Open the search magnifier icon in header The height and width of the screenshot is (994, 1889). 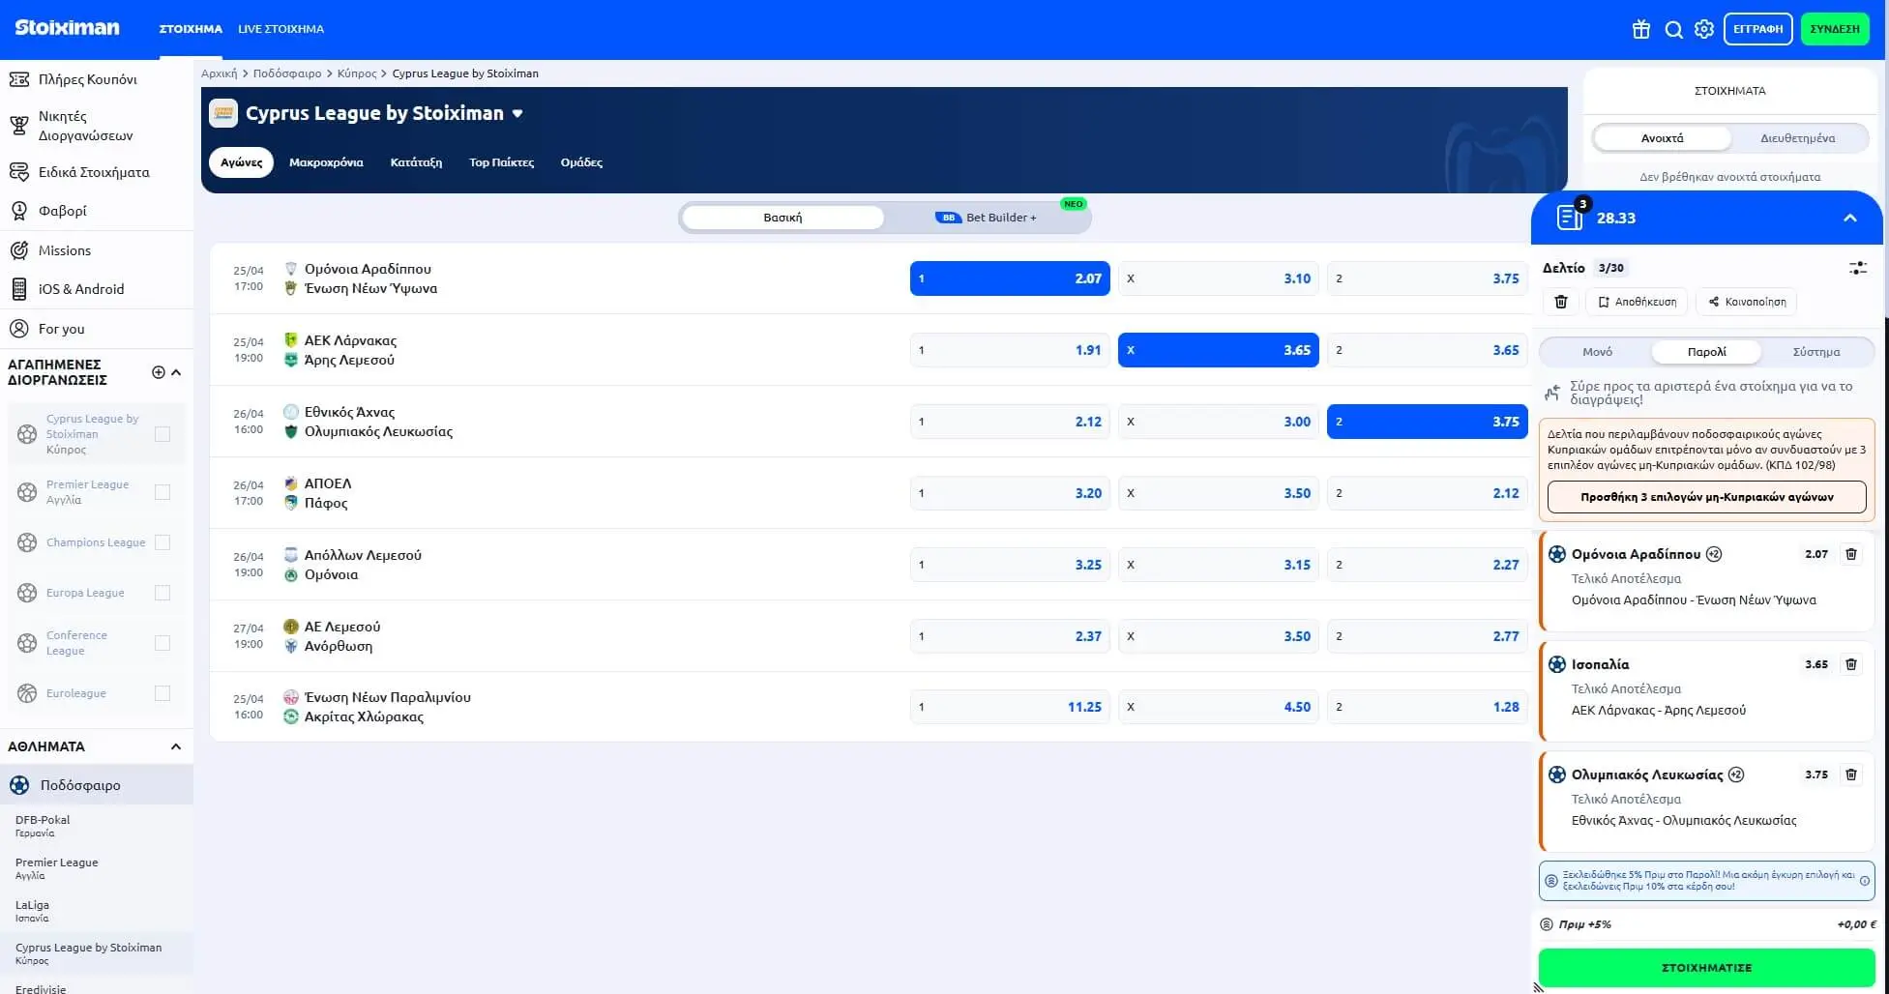point(1673,29)
